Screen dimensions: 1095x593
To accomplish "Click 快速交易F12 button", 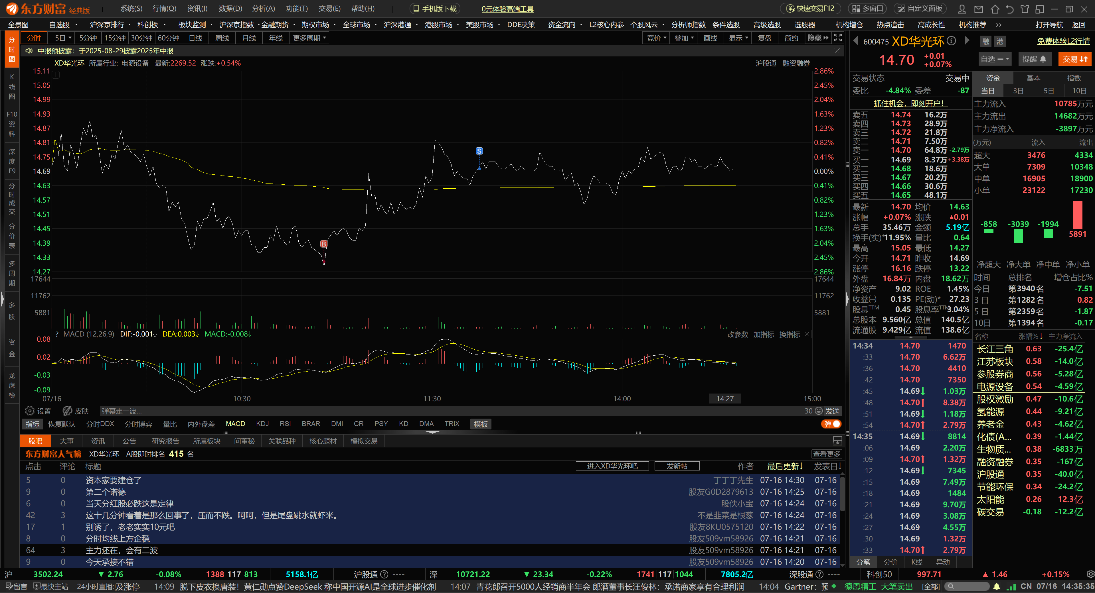I will click(x=811, y=9).
